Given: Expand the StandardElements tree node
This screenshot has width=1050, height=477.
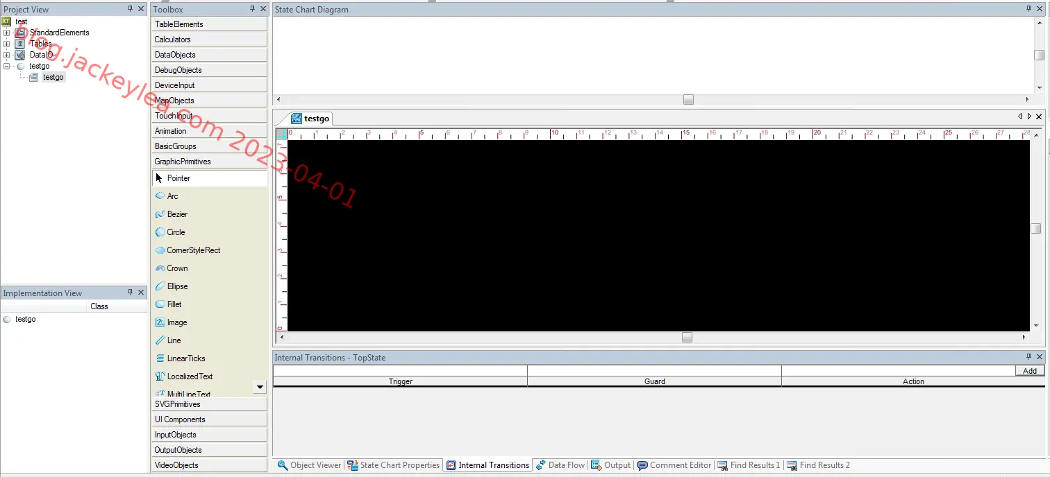Looking at the screenshot, I should click(7, 33).
